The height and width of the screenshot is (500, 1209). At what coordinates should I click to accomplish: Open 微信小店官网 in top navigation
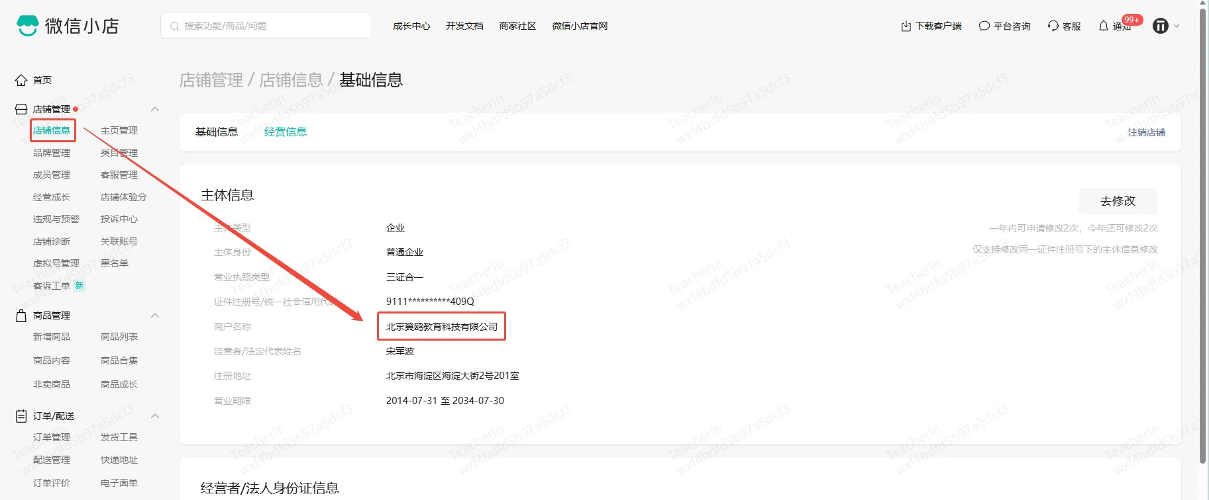pos(580,26)
